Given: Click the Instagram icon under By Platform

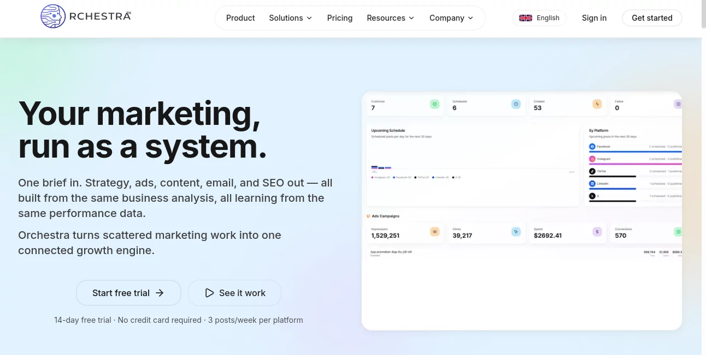Looking at the screenshot, I should [592, 159].
